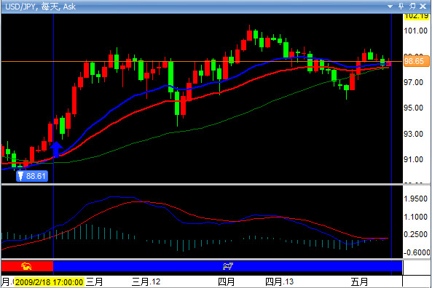Click the USD/JPY chart title text
Screen dimensions: 432x288
[40, 7]
